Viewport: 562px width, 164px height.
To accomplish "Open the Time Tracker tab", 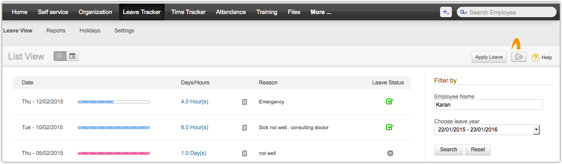I will pos(188,12).
